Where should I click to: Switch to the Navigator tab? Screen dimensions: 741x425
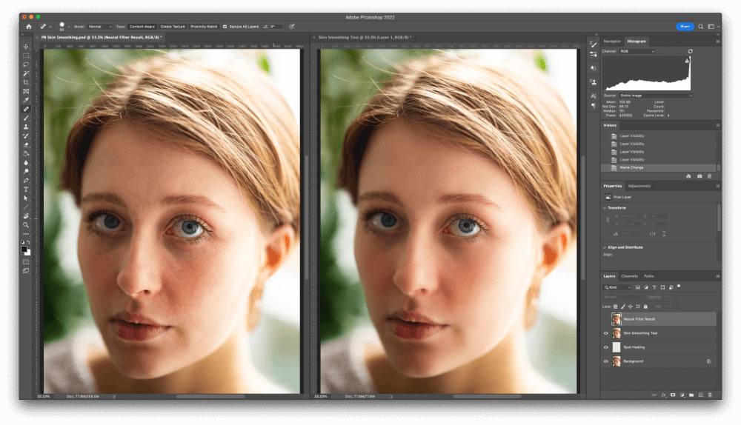pyautogui.click(x=612, y=41)
